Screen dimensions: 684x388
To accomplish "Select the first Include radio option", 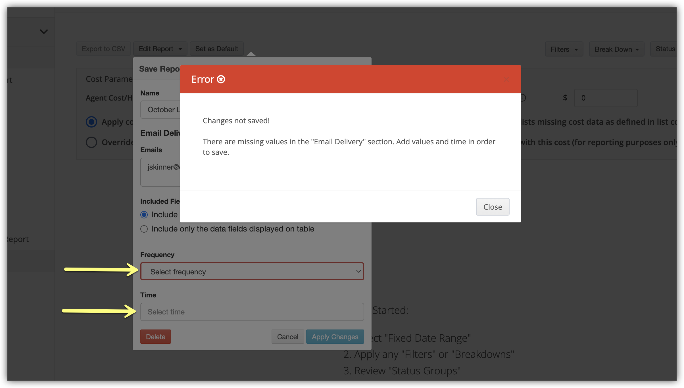I will tap(144, 215).
